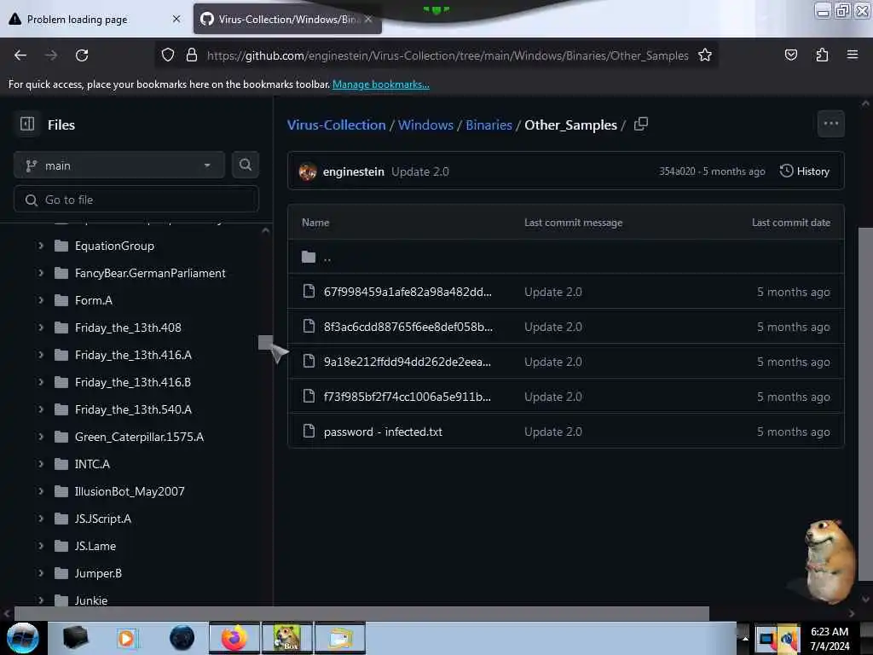The width and height of the screenshot is (873, 655).
Task: Select the Friday_the_13th.416.B folder
Action: point(132,382)
